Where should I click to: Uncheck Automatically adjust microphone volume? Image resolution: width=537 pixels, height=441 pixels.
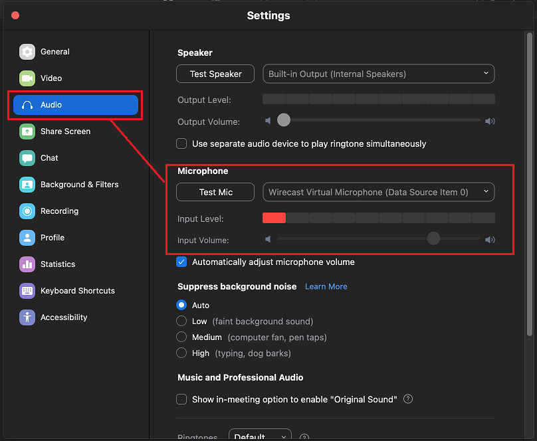[x=181, y=262]
